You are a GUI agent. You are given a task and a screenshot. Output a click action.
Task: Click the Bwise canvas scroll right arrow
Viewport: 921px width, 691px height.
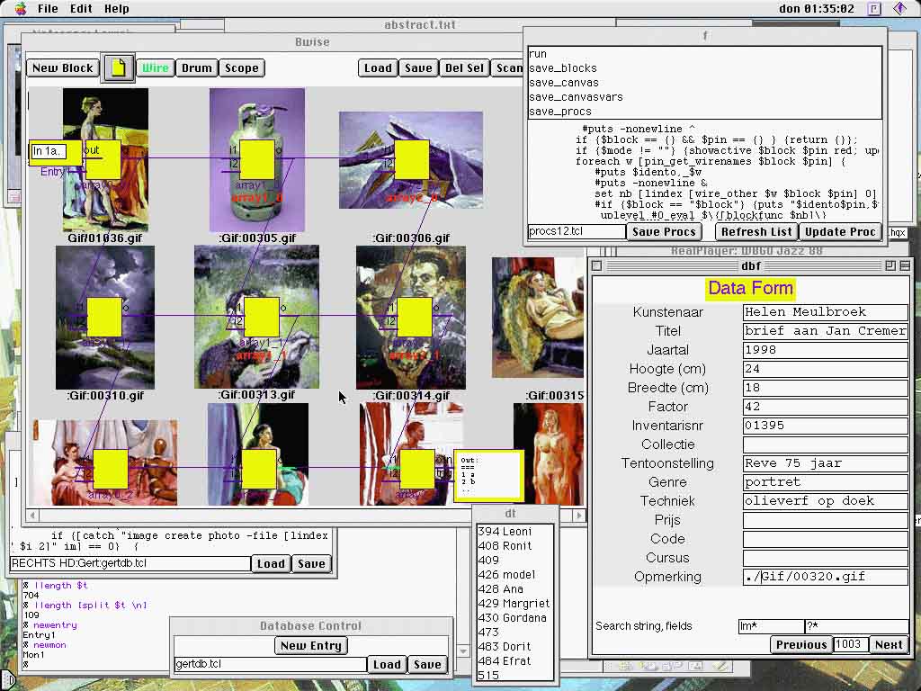[578, 516]
